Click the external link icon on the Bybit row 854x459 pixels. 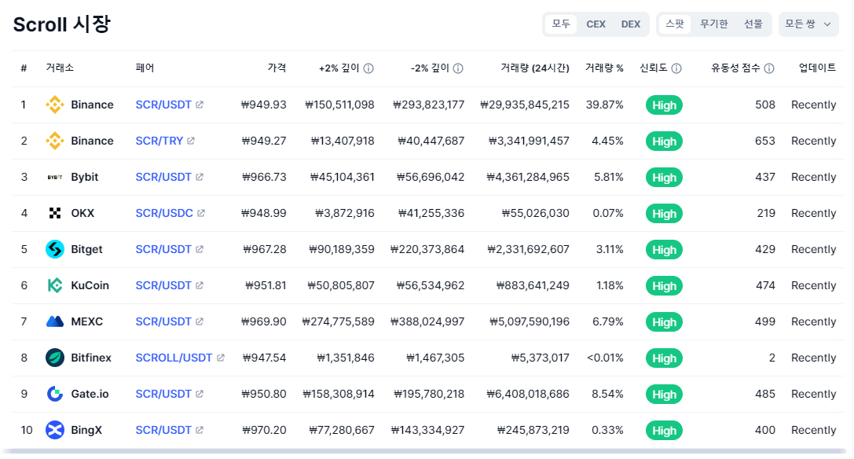pos(200,177)
